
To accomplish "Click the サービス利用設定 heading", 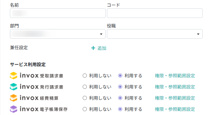I will click(x=28, y=65).
